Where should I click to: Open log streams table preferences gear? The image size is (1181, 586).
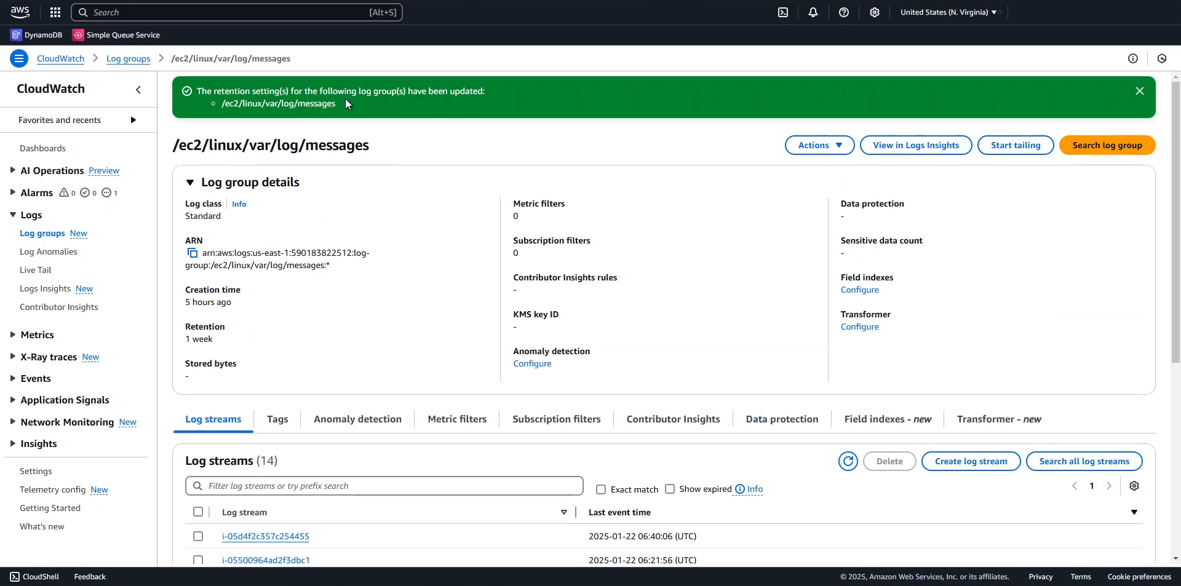(x=1134, y=486)
